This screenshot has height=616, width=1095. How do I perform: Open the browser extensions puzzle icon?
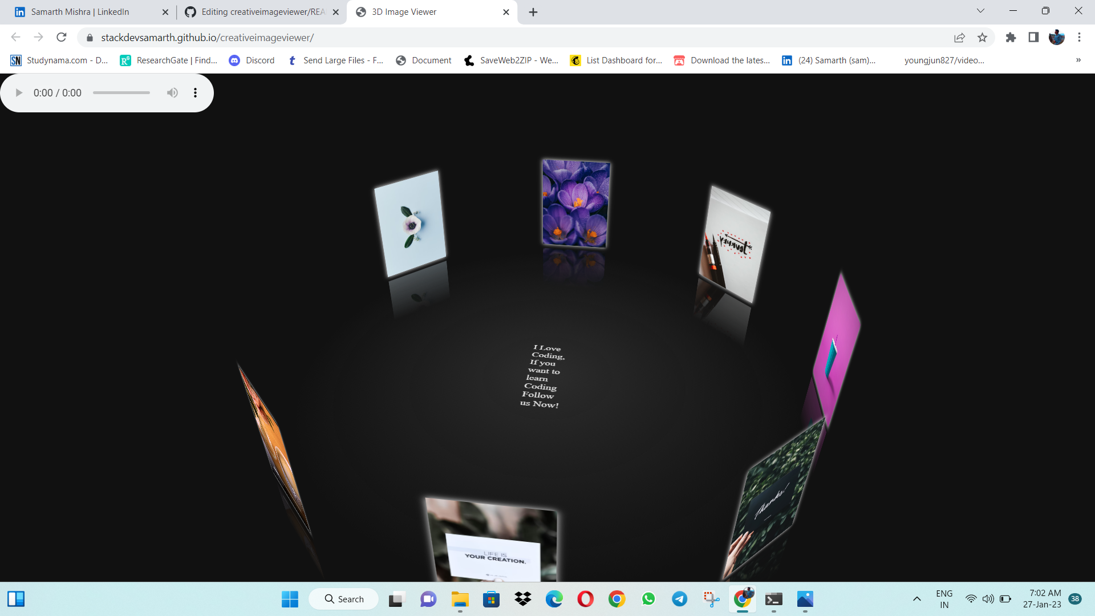[x=1011, y=38]
